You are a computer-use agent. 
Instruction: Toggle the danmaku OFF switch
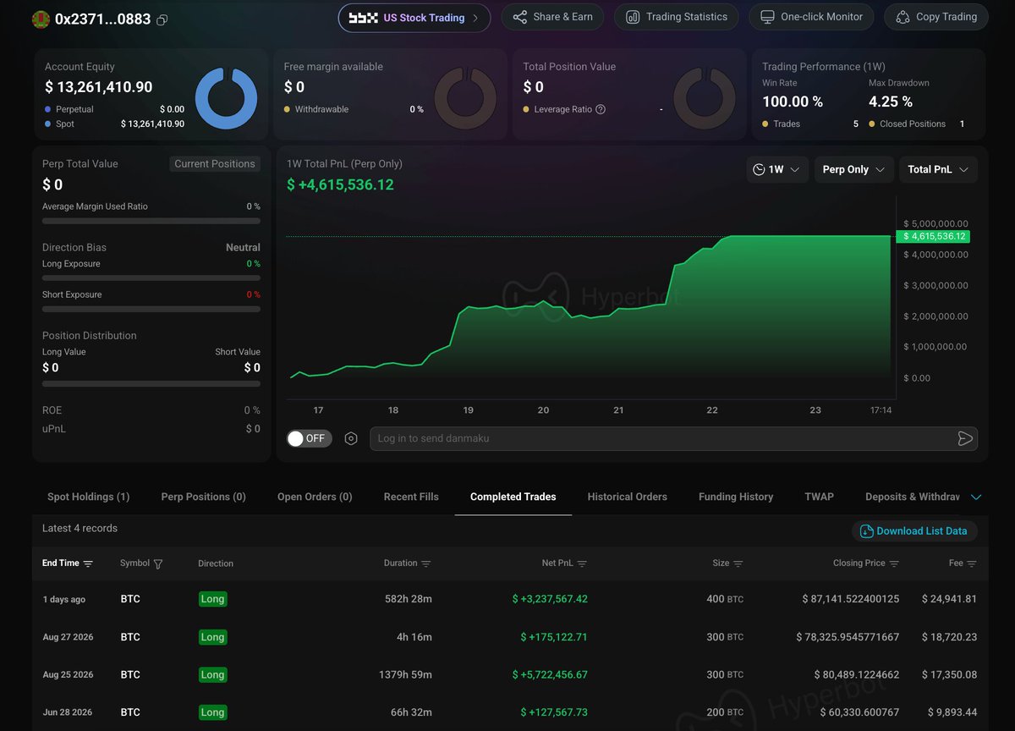309,438
